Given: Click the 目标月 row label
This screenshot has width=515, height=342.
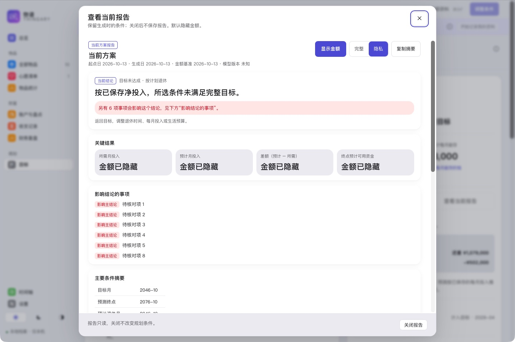Looking at the screenshot, I should tap(104, 290).
